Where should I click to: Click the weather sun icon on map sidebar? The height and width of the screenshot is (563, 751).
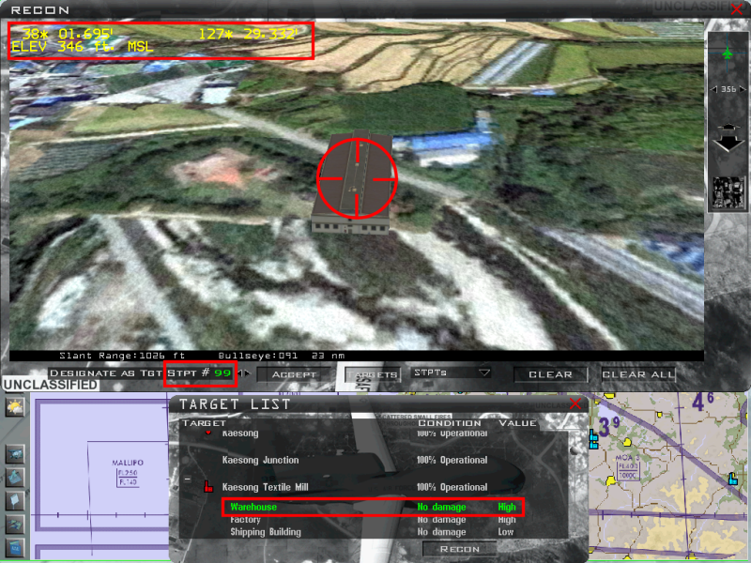tap(15, 407)
